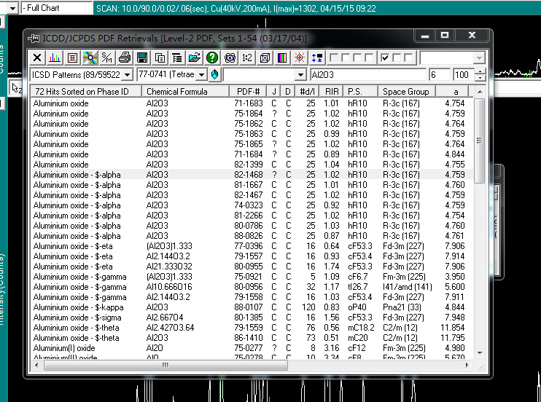Image resolution: width=541 pixels, height=402 pixels.
Task: Click the hit list's scroll-down arrow
Action: click(x=480, y=352)
